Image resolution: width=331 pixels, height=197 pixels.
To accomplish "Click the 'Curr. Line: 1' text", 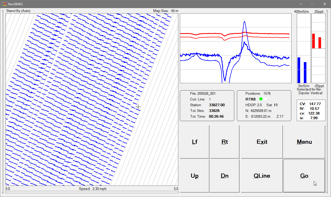I will coord(200,99).
